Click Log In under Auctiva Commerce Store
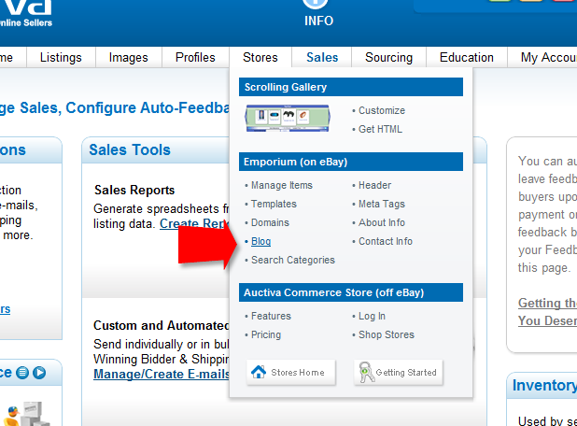The image size is (577, 426). pyautogui.click(x=372, y=317)
